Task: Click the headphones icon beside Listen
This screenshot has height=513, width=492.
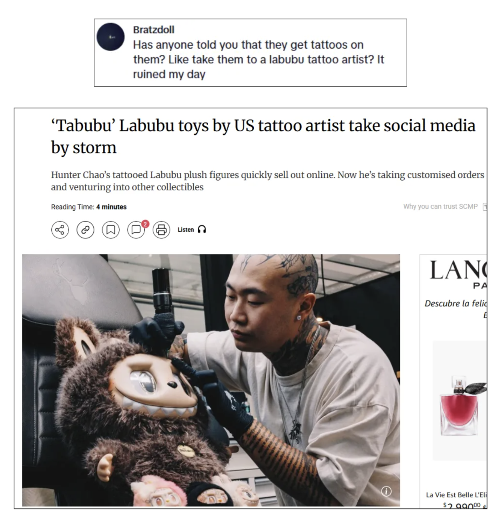Action: click(x=202, y=230)
